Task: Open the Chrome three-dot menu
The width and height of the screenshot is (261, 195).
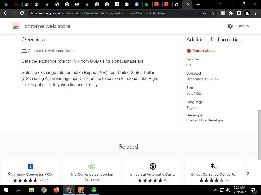Action: [x=255, y=13]
